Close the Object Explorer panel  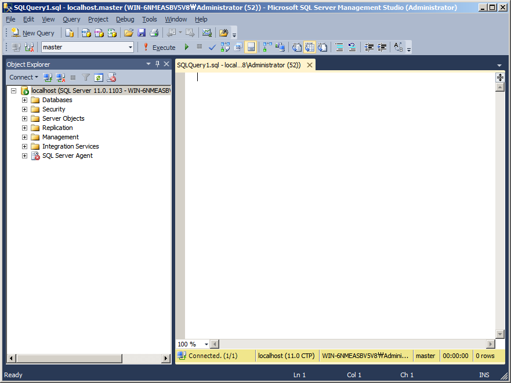(x=166, y=64)
